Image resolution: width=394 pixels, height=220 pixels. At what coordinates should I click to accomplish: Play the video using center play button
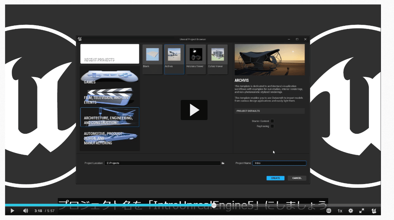tap(194, 110)
